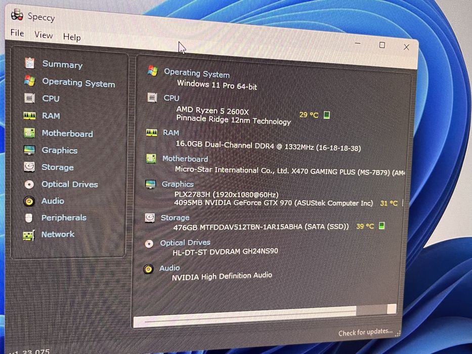Click the Network card icon in sidebar
The height and width of the screenshot is (354, 472).
(29, 235)
